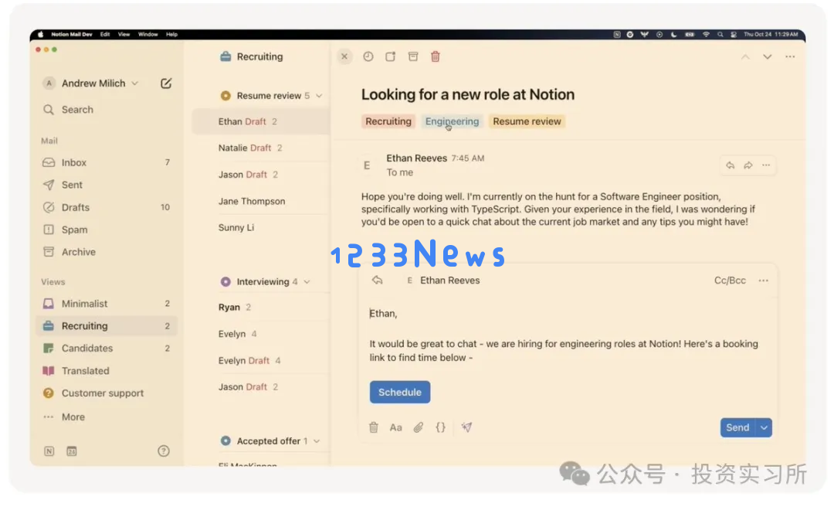Viewport: 834px width, 507px height.
Task: Open the calendar icon at sidebar bottom
Action: pos(72,451)
